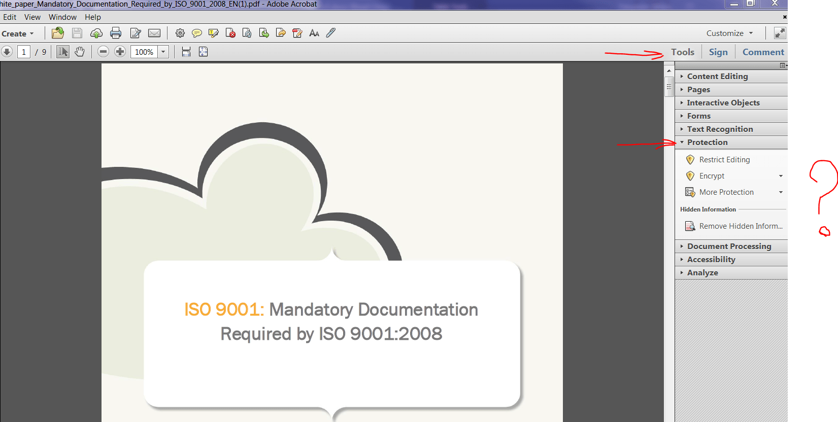The height and width of the screenshot is (422, 838).
Task: Activate the text selection cursor tool
Action: point(63,52)
